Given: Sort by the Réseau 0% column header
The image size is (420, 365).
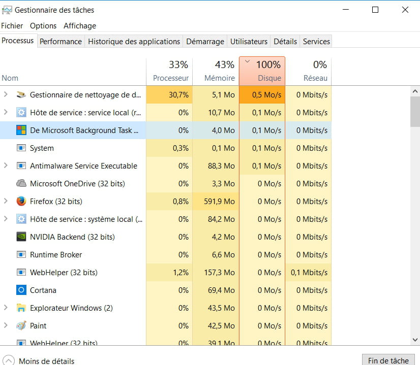Looking at the screenshot, I should click(x=308, y=71).
